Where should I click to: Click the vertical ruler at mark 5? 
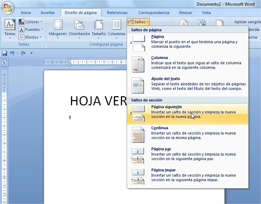pos(4,134)
